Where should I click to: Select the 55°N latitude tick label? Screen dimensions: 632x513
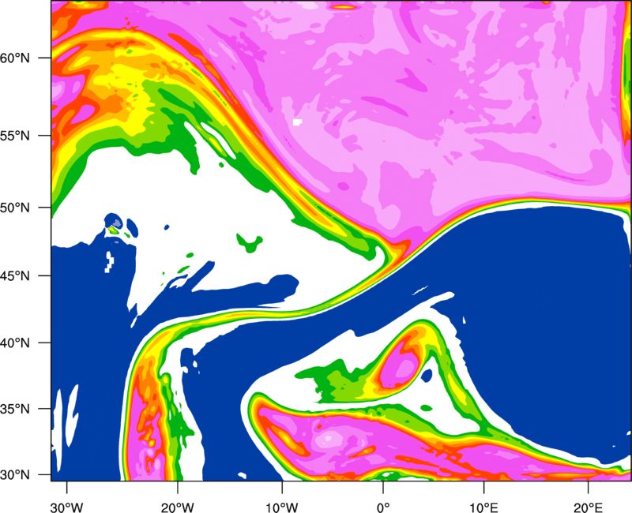click(x=15, y=136)
